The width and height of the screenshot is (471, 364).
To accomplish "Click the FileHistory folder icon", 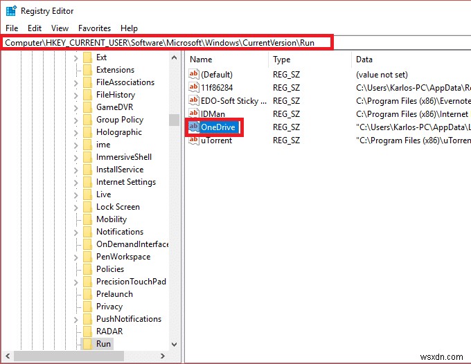I will point(87,95).
